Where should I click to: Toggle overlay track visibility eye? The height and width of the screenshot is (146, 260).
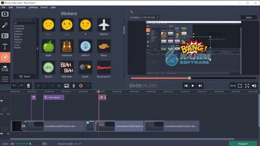pyautogui.click(x=2, y=114)
